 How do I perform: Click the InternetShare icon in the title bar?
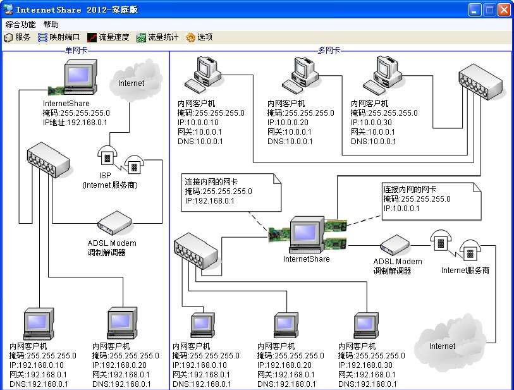8,9
